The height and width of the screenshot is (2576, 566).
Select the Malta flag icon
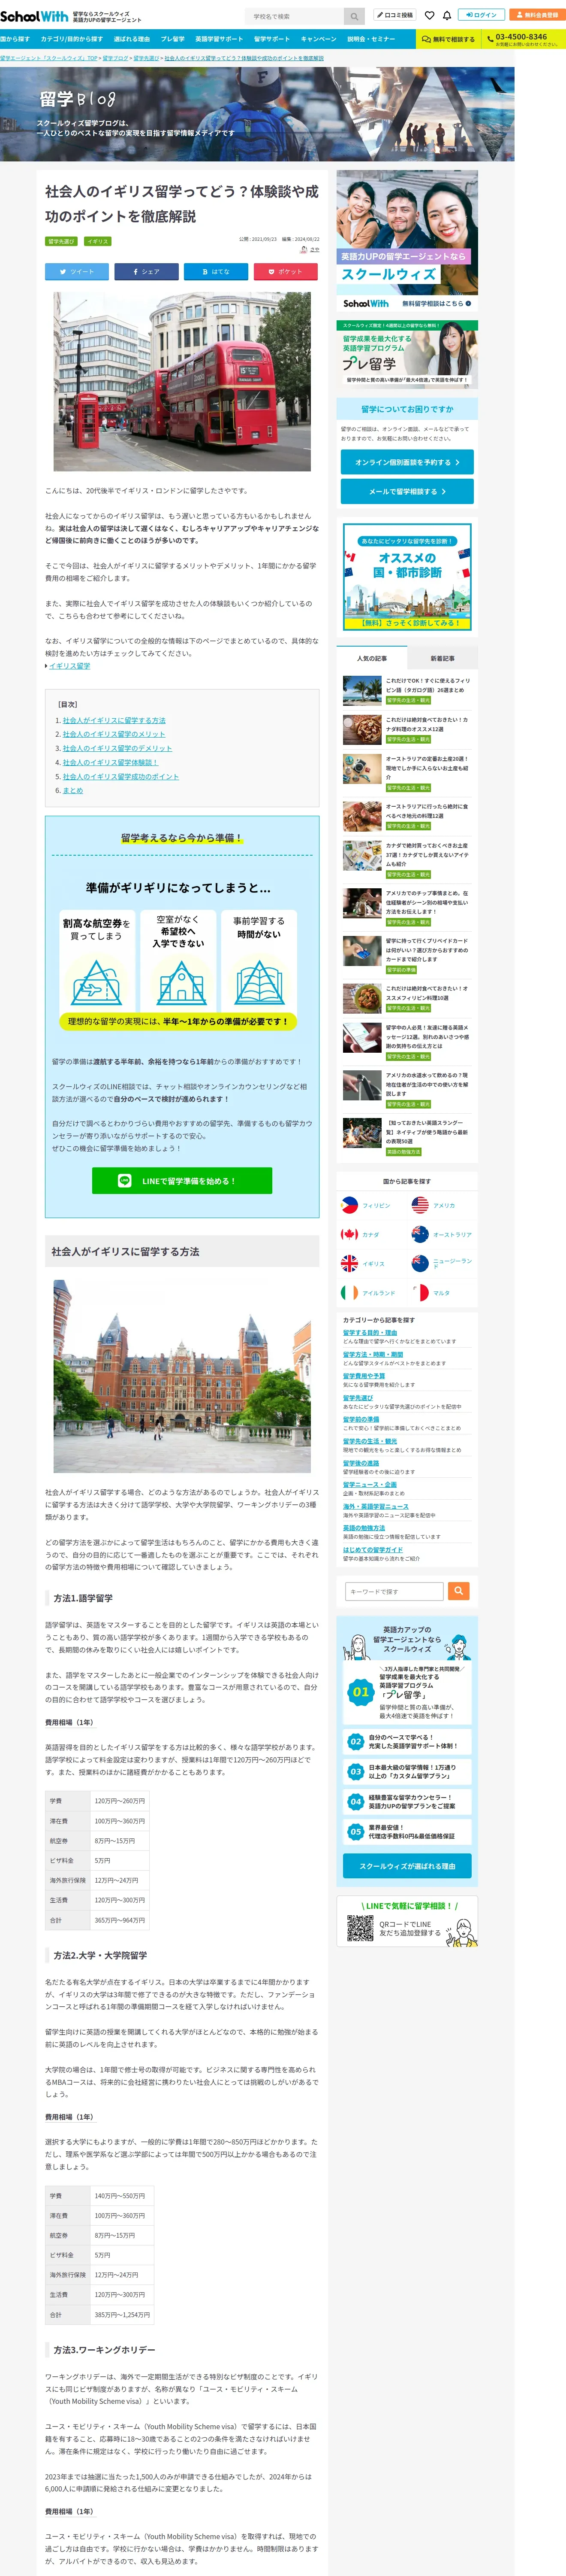pyautogui.click(x=420, y=1293)
